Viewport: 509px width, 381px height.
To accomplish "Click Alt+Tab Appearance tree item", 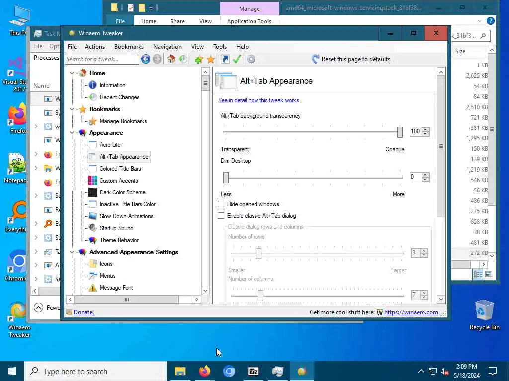I will pyautogui.click(x=124, y=157).
